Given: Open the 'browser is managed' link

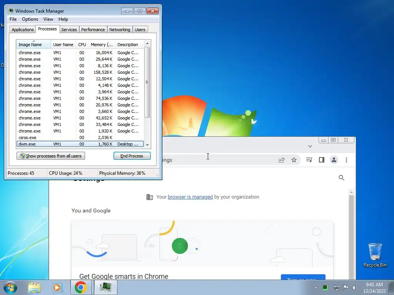Looking at the screenshot, I should tap(190, 197).
